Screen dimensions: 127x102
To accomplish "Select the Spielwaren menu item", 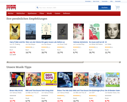I will [32, 14].
